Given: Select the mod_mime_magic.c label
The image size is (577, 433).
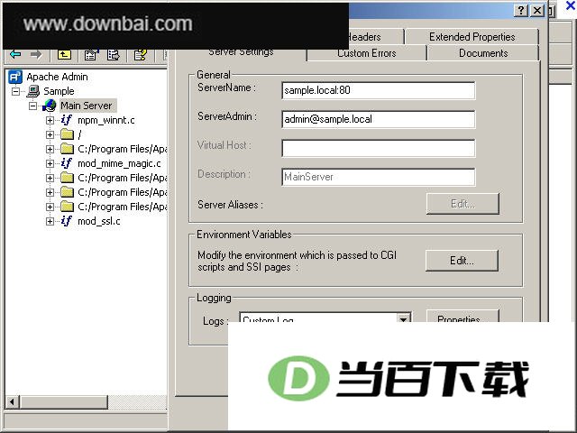Looking at the screenshot, I should [119, 163].
